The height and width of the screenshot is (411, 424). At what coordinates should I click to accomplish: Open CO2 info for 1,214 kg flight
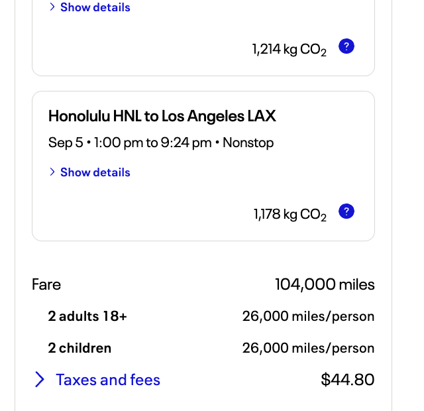click(346, 46)
